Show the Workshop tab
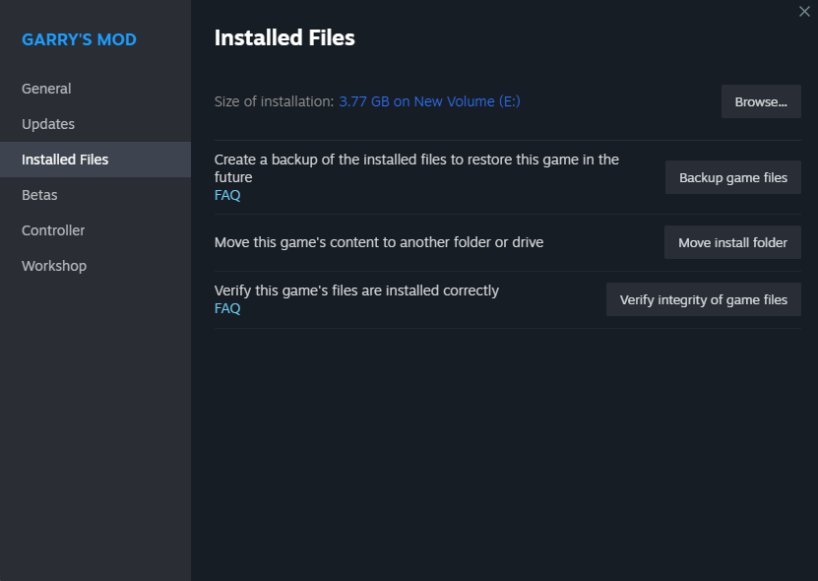 pyautogui.click(x=54, y=266)
